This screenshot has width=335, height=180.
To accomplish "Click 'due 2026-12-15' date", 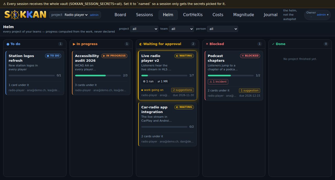I will [250, 96].
